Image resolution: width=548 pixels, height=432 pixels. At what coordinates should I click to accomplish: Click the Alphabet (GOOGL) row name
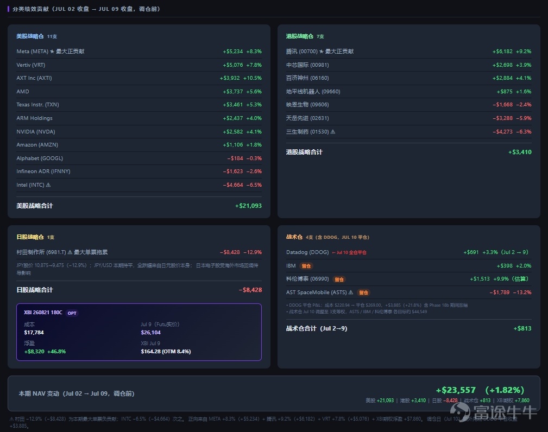click(x=40, y=158)
